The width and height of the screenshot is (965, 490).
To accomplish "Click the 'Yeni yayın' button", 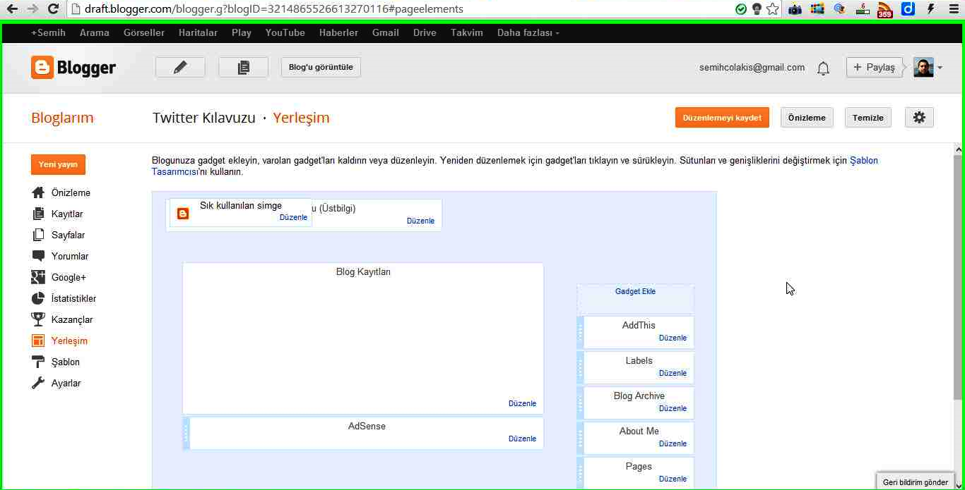I will pos(58,164).
